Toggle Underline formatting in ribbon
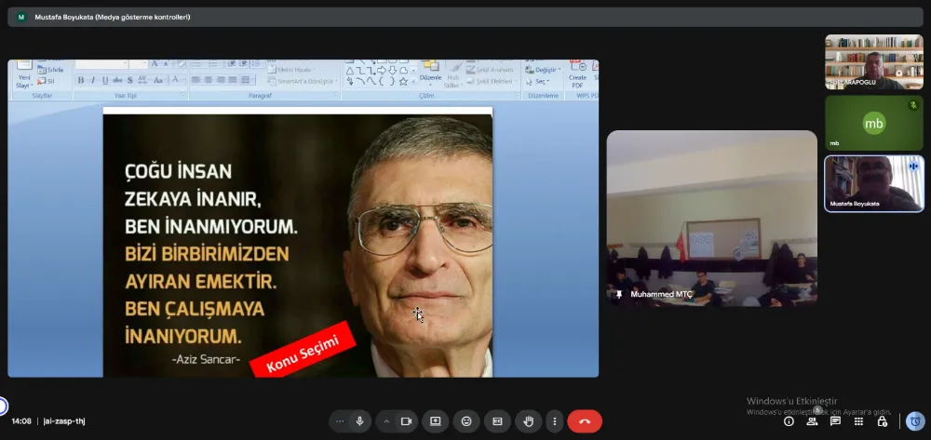This screenshot has width=931, height=440. pyautogui.click(x=105, y=80)
